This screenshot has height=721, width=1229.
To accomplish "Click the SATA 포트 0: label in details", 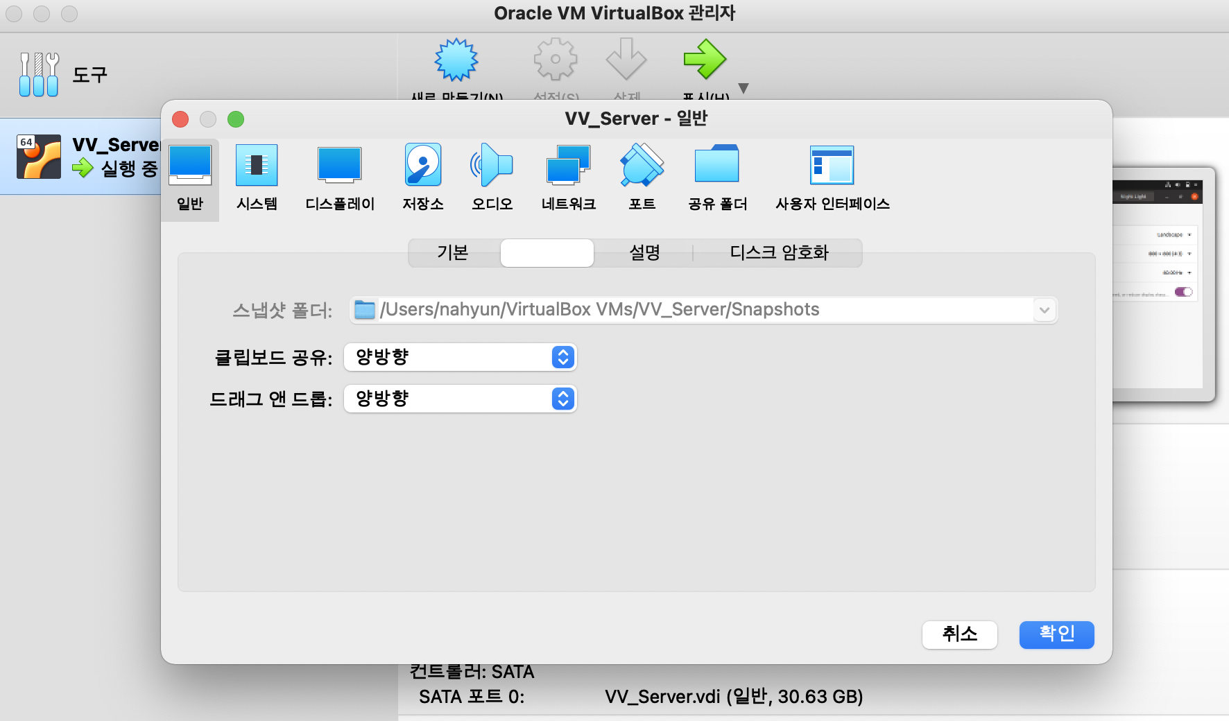I will click(472, 697).
